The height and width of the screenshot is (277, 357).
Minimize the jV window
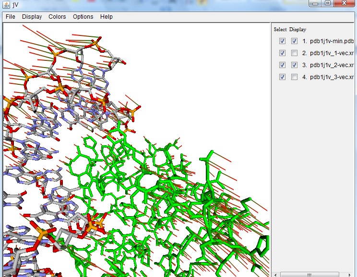tap(315, 3)
